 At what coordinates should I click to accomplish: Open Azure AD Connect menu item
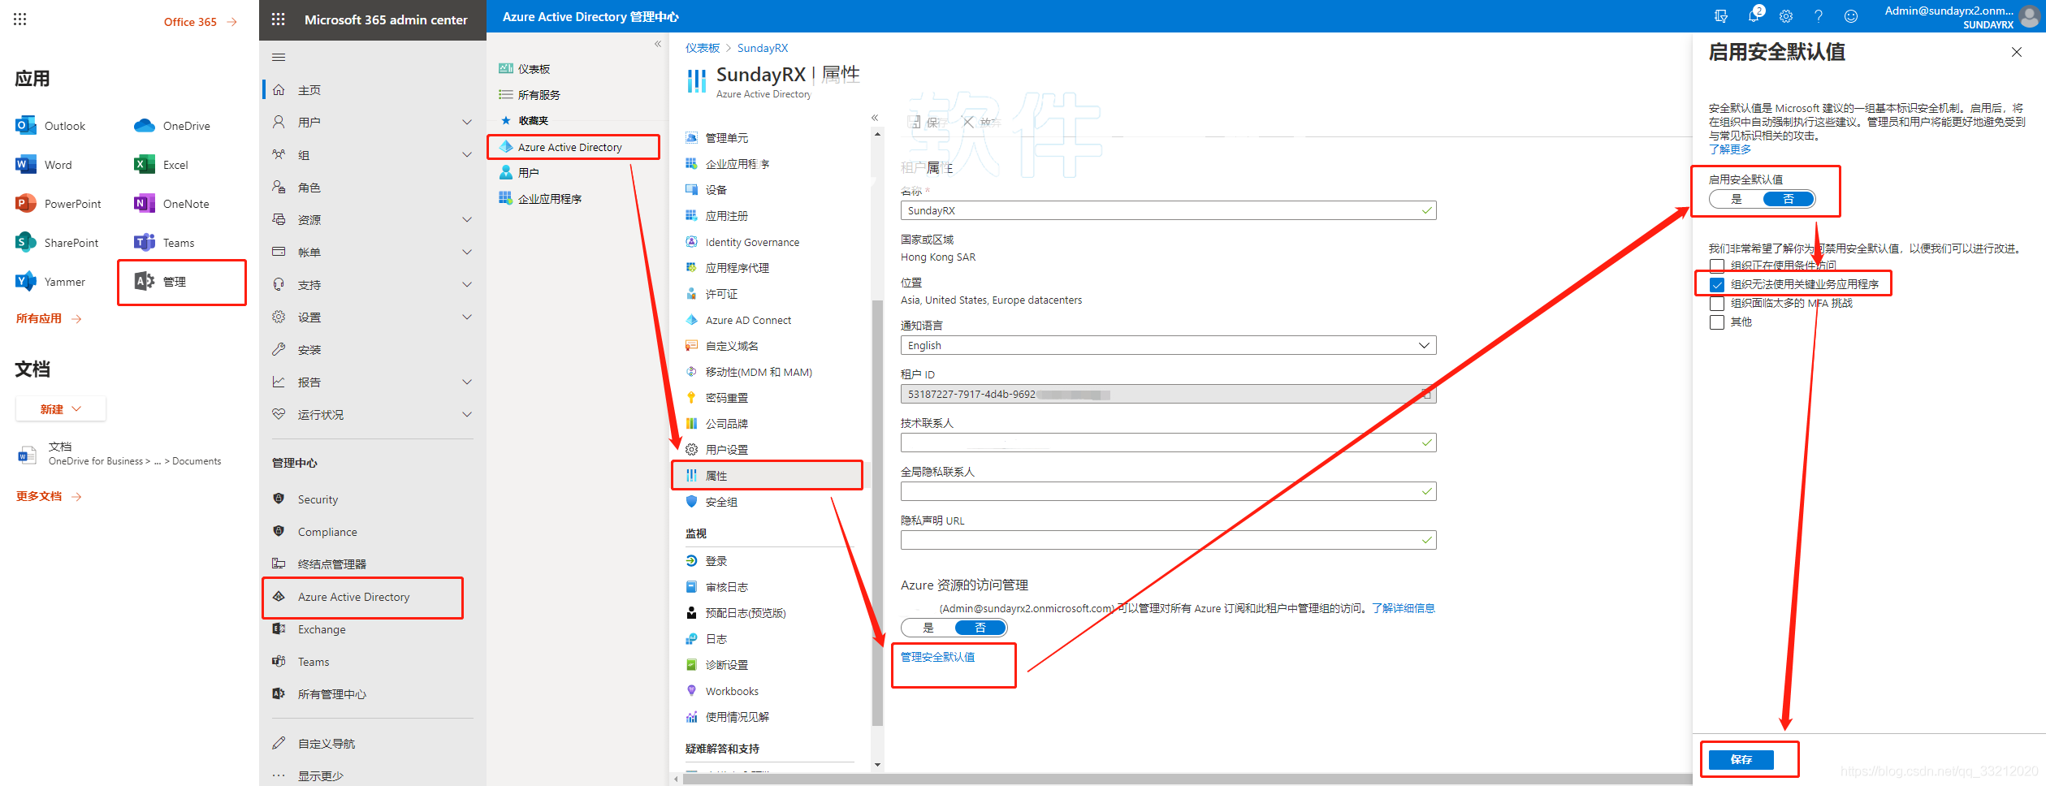coord(748,321)
